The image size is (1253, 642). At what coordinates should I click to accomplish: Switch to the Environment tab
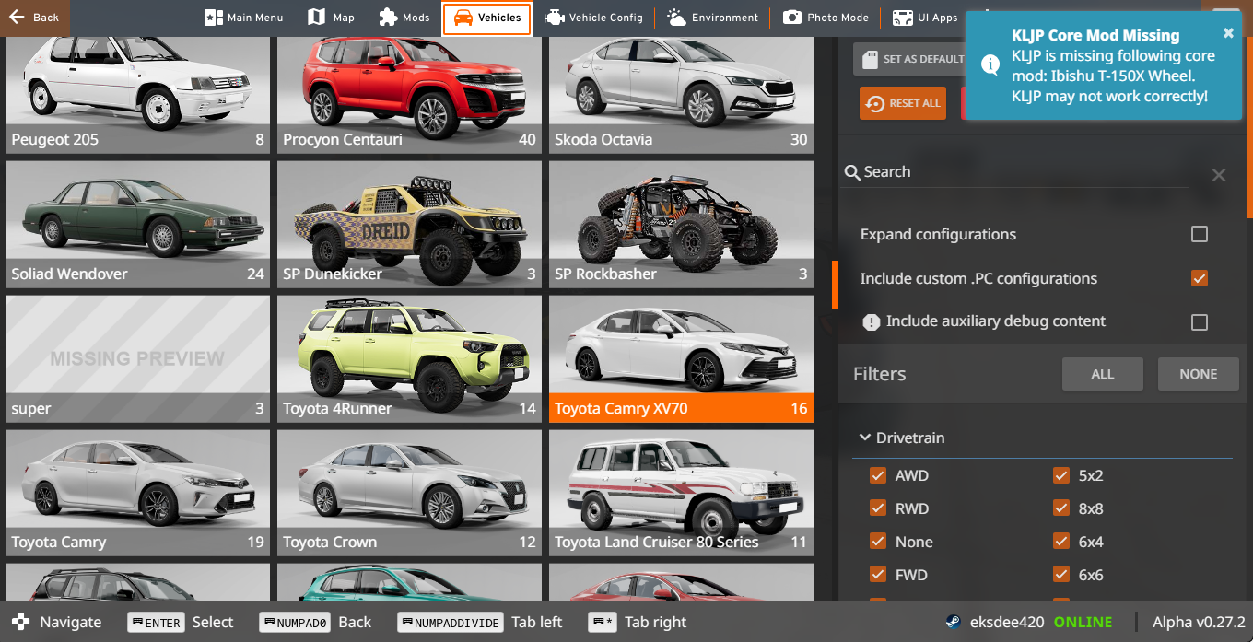(713, 18)
